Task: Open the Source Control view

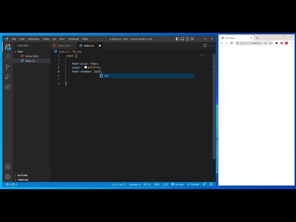Action: pyautogui.click(x=8, y=67)
